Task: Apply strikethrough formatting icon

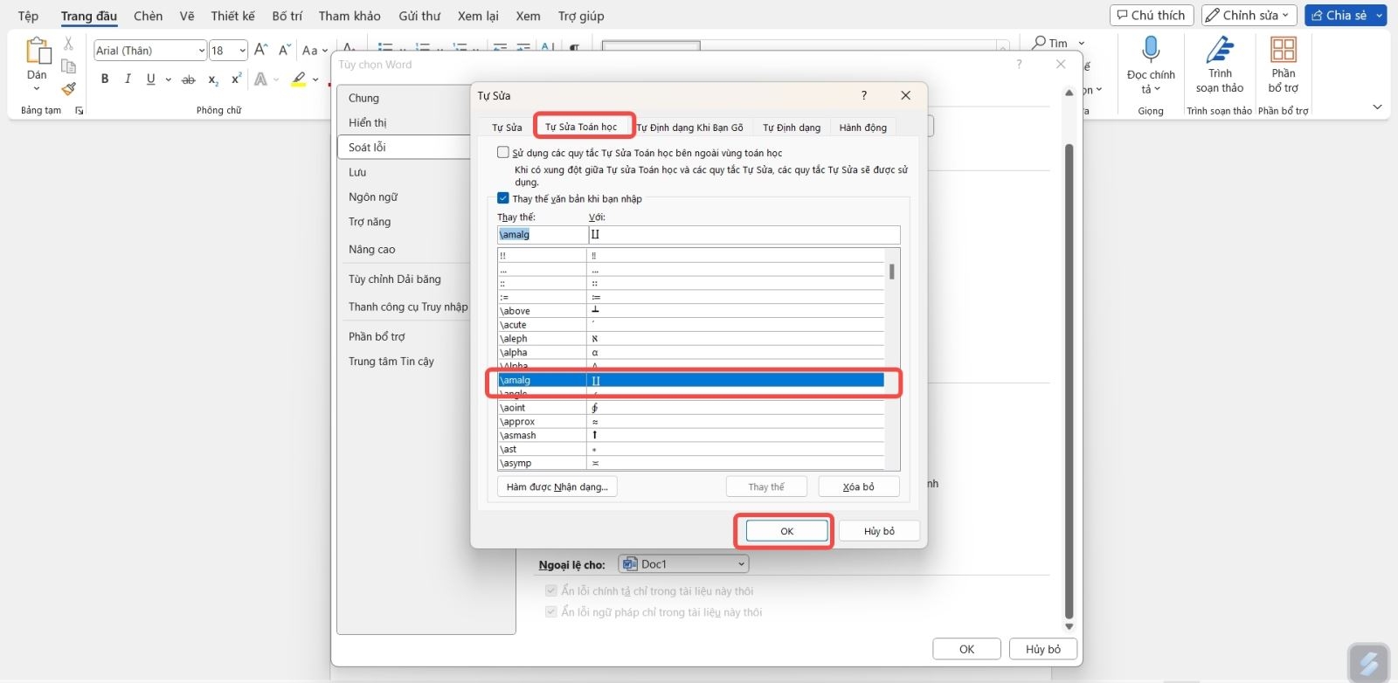Action: [x=188, y=79]
